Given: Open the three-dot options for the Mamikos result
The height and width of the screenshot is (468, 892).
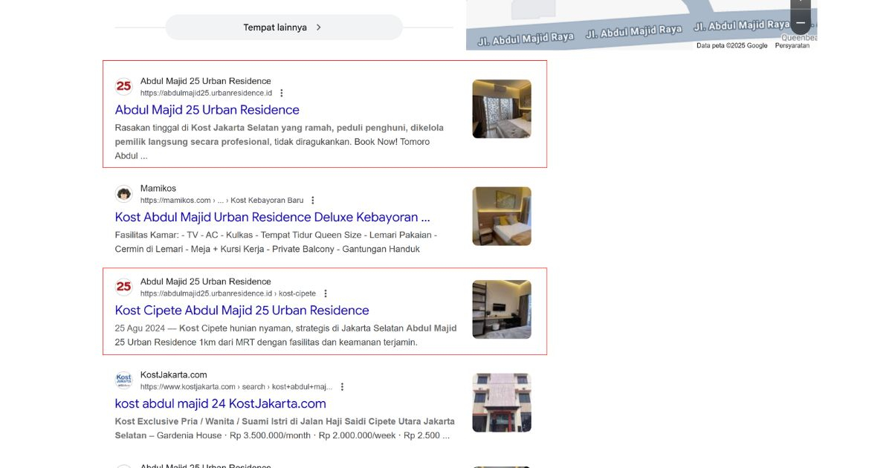Looking at the screenshot, I should (x=312, y=199).
